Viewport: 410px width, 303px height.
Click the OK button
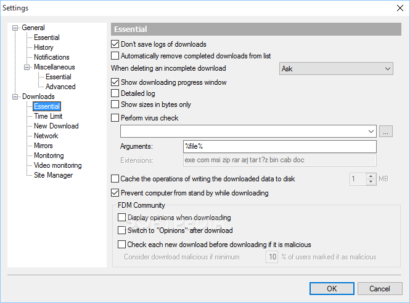tap(332, 289)
